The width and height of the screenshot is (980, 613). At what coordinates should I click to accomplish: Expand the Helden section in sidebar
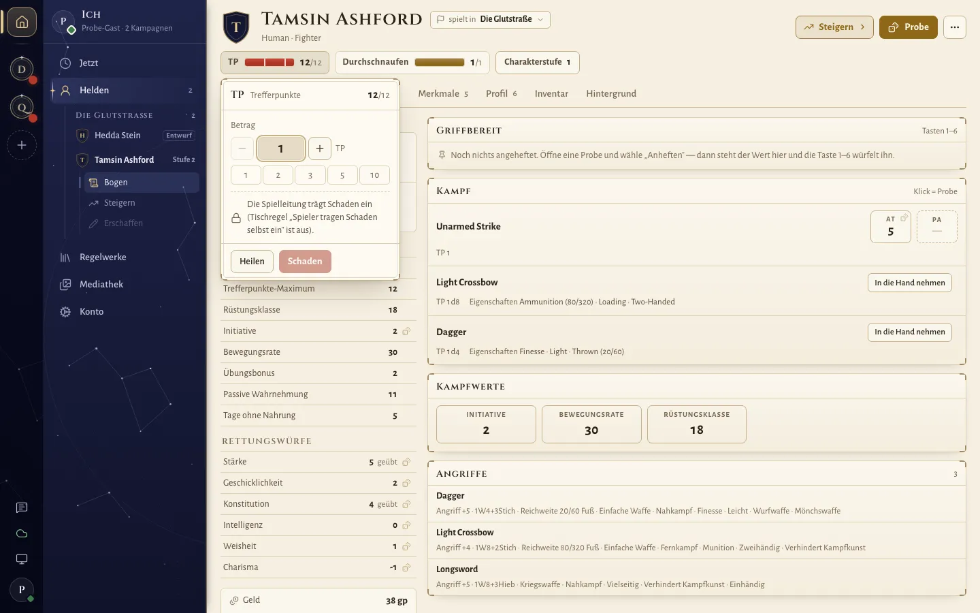[125, 90]
